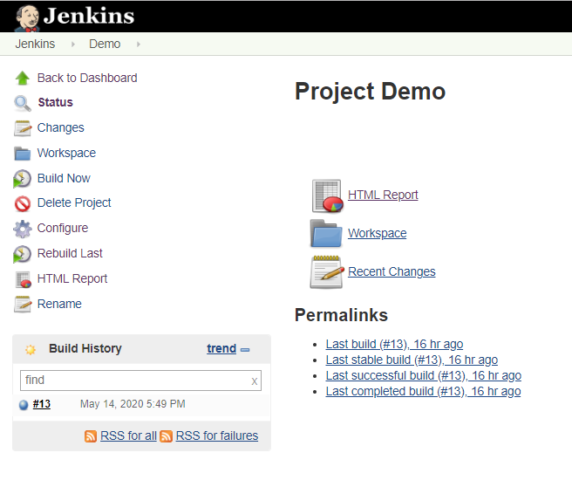
Task: Open Last build (#13) permalink
Action: point(394,344)
